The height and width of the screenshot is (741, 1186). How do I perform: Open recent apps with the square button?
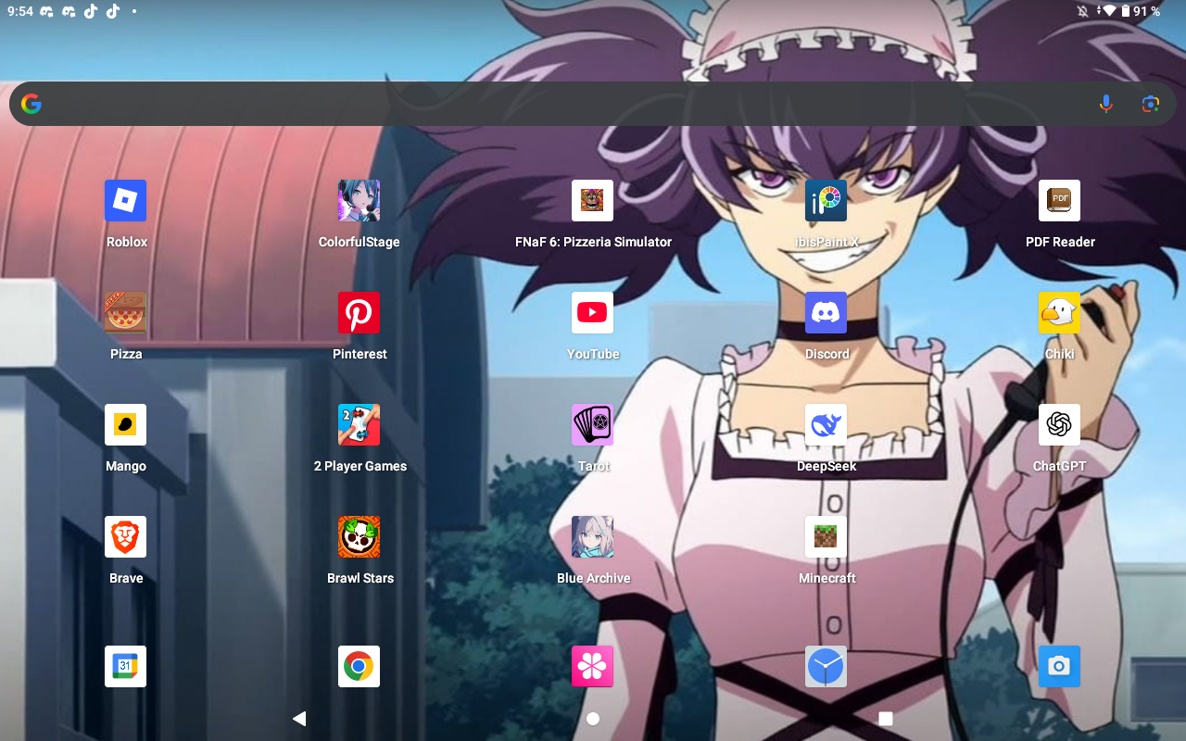pos(886,719)
